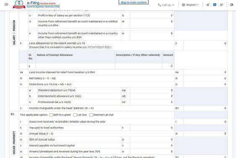The image size is (236, 158).
Task: Click the Income chargeable under 'Salaries' label
Action: 61,108
